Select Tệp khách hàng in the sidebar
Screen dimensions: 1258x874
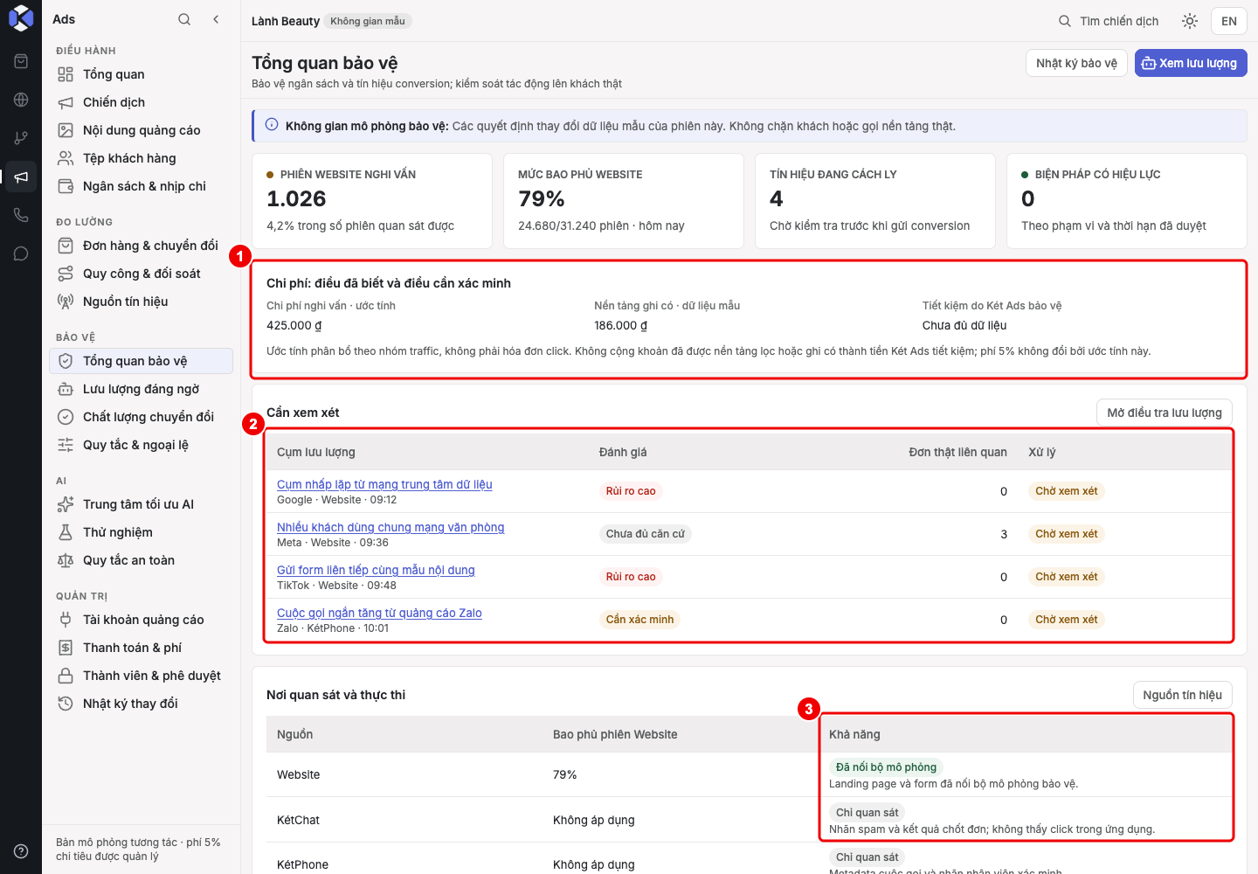[141, 158]
